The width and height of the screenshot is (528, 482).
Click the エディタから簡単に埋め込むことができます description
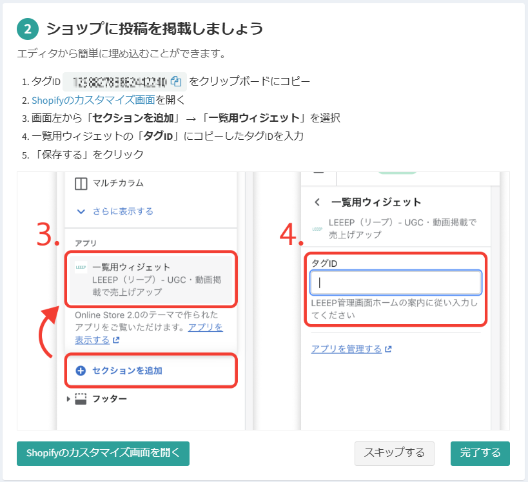[121, 53]
